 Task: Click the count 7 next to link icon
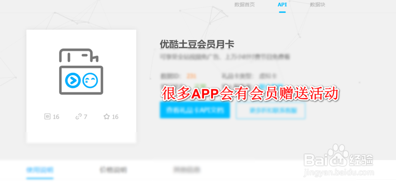tap(86, 117)
